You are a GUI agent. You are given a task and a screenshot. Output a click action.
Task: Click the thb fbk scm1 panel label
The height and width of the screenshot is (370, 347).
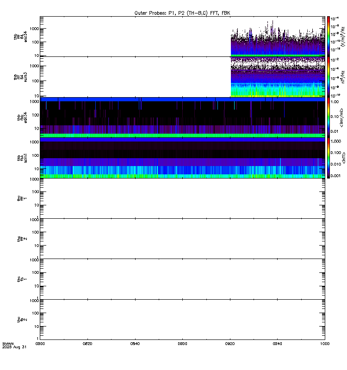pyautogui.click(x=22, y=158)
